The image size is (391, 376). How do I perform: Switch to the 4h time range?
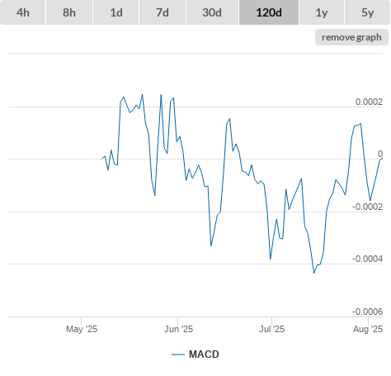[x=23, y=12]
